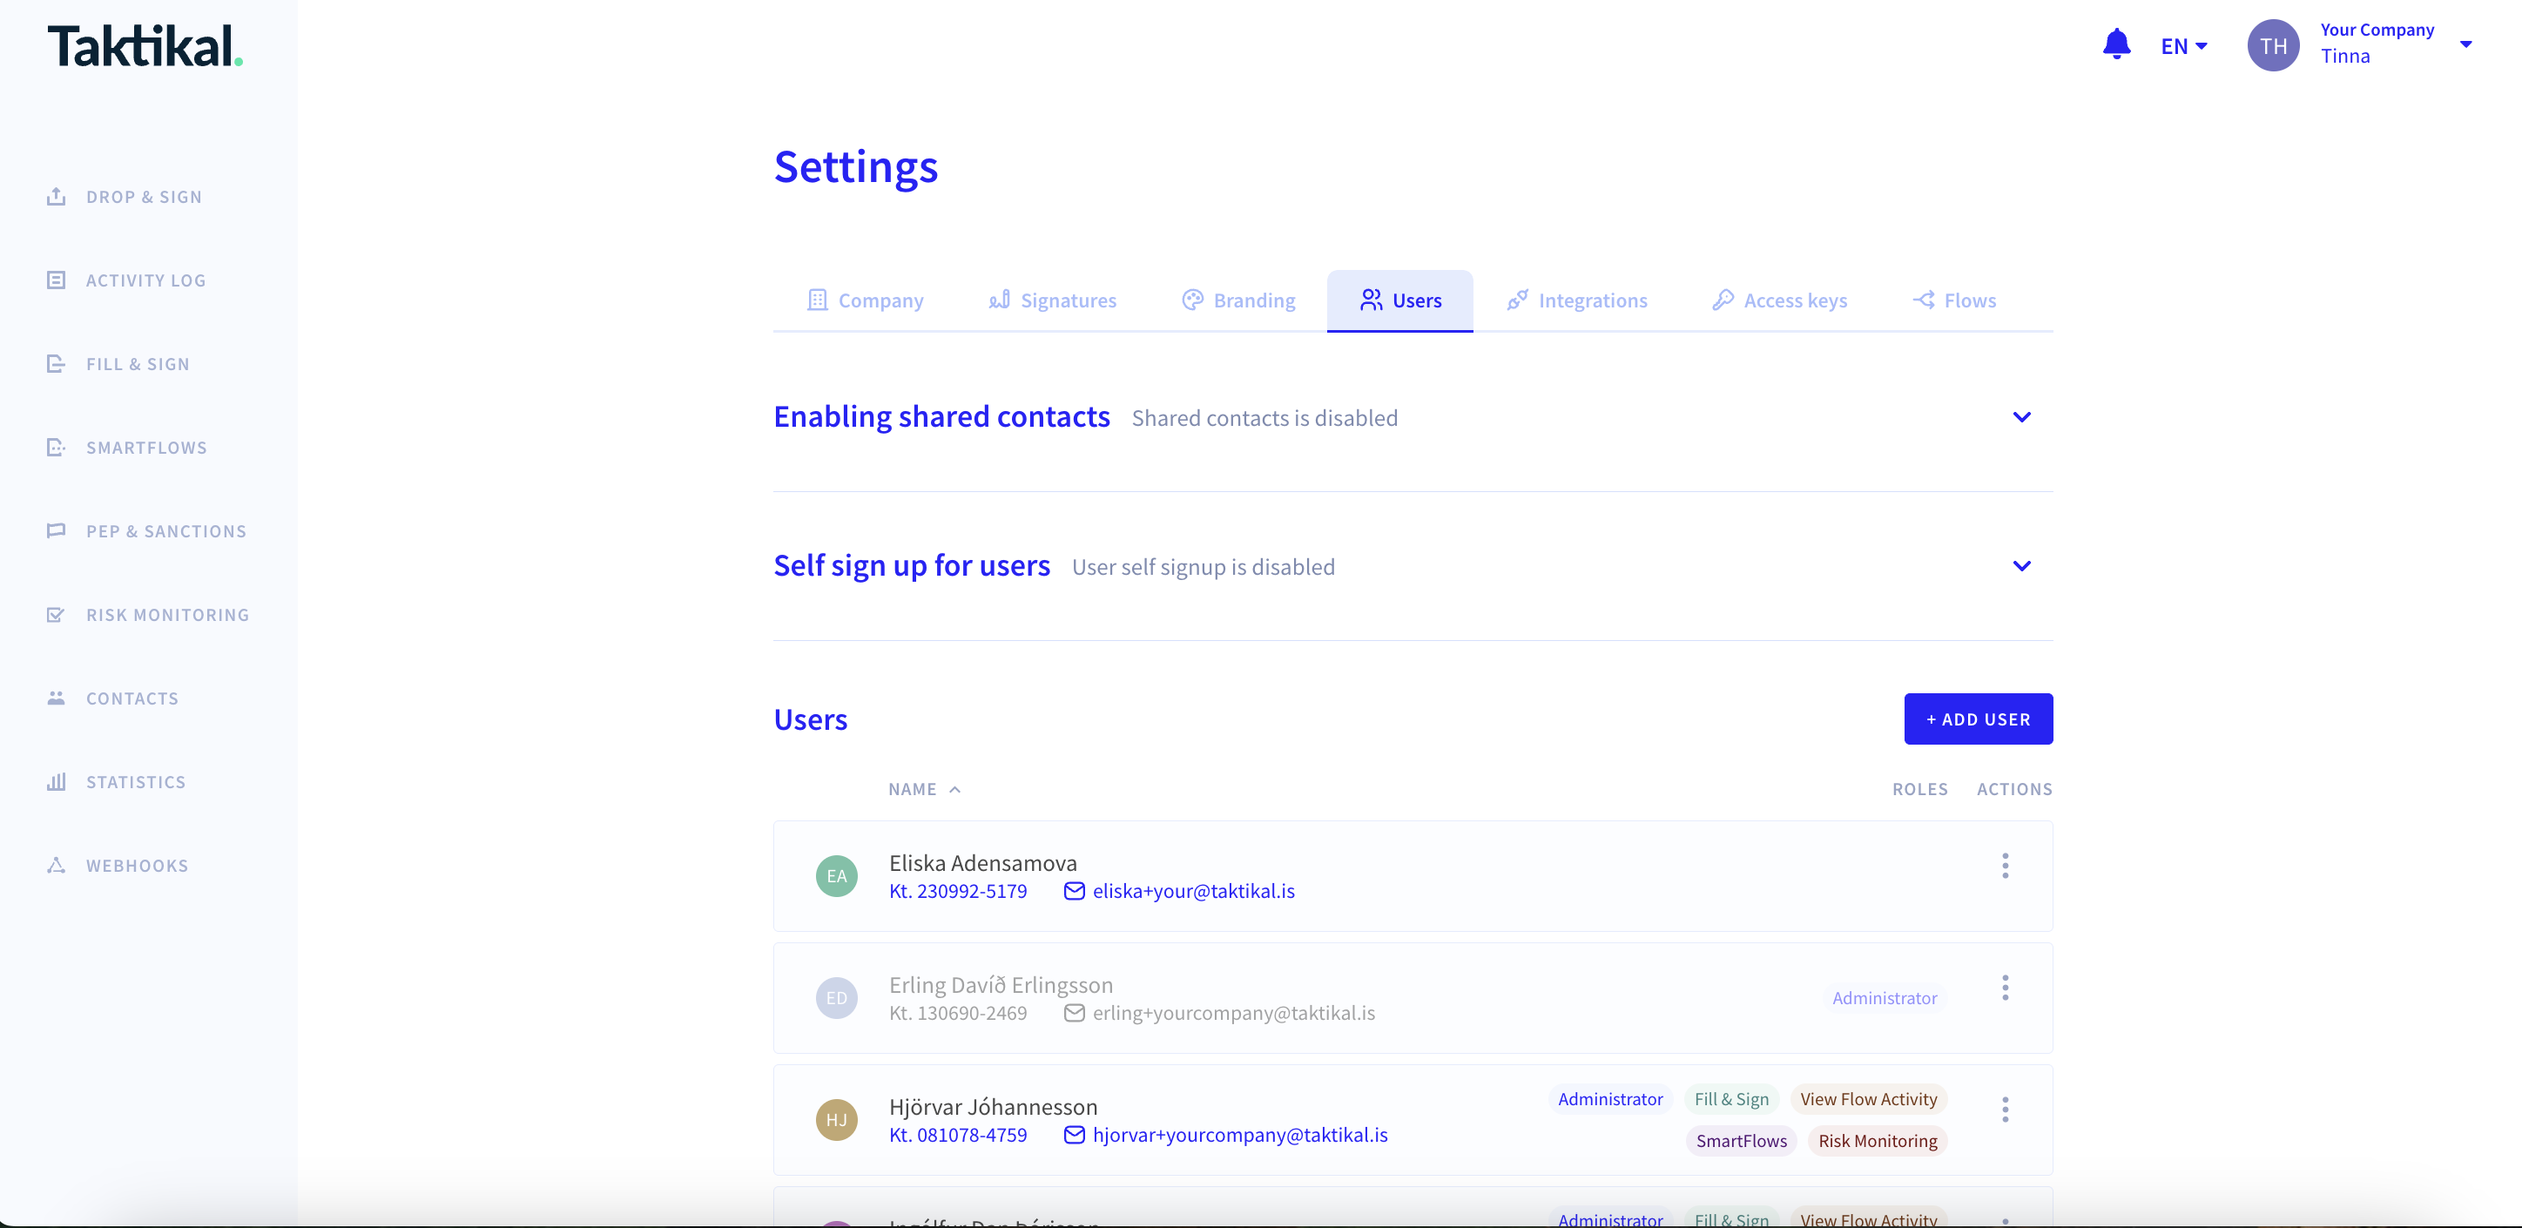Switch to the Branding tab
This screenshot has width=2522, height=1228.
coord(1238,300)
